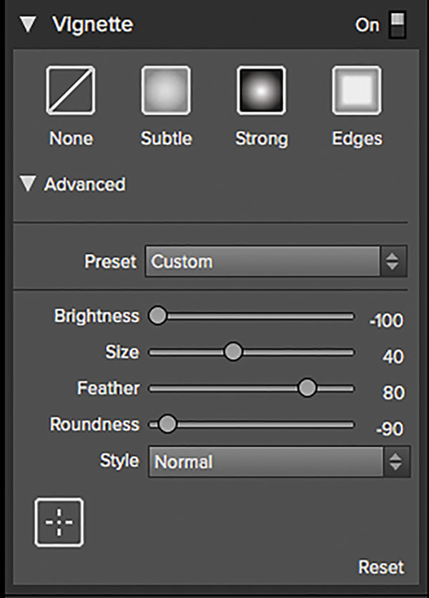Choose the Subtle vignette thumbnail
Screen dimensions: 429x598
tap(166, 90)
